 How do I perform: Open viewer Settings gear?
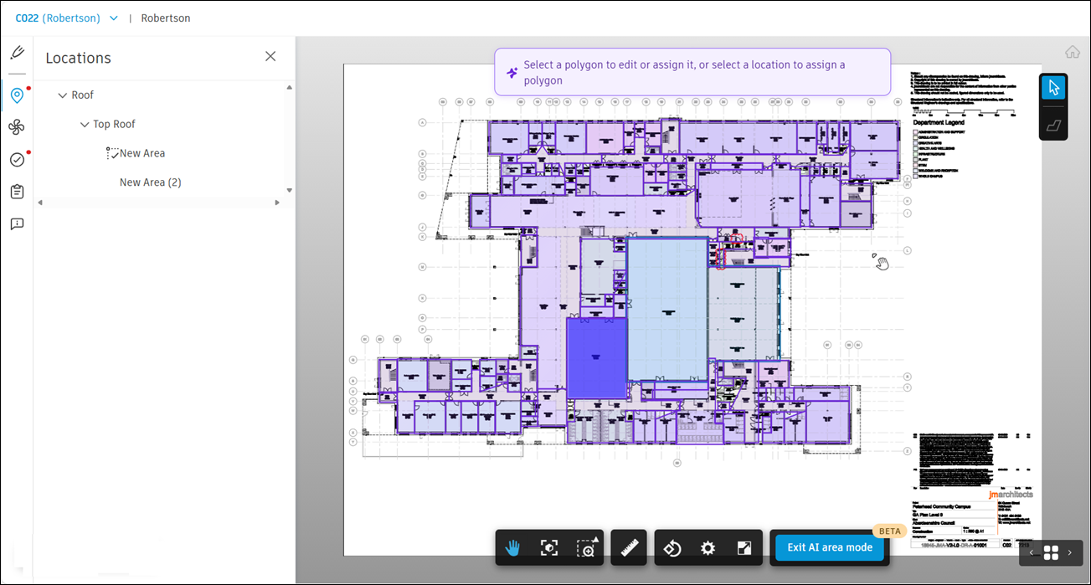pos(708,548)
